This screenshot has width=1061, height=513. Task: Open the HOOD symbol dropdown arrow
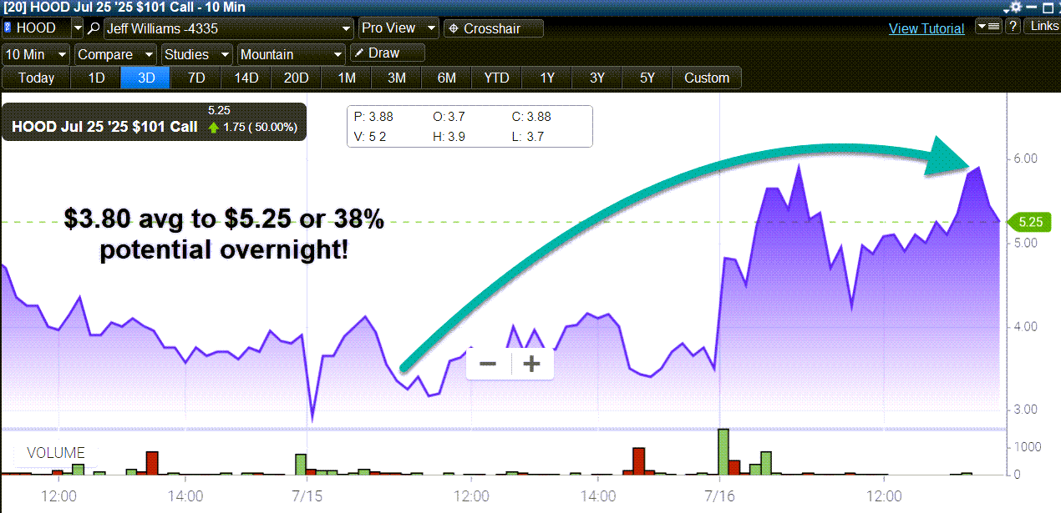pos(78,28)
